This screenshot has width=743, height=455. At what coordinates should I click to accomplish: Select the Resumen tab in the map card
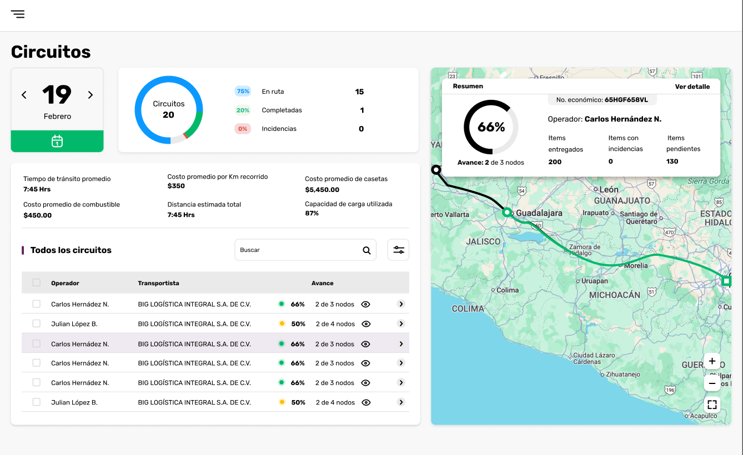[x=468, y=86]
